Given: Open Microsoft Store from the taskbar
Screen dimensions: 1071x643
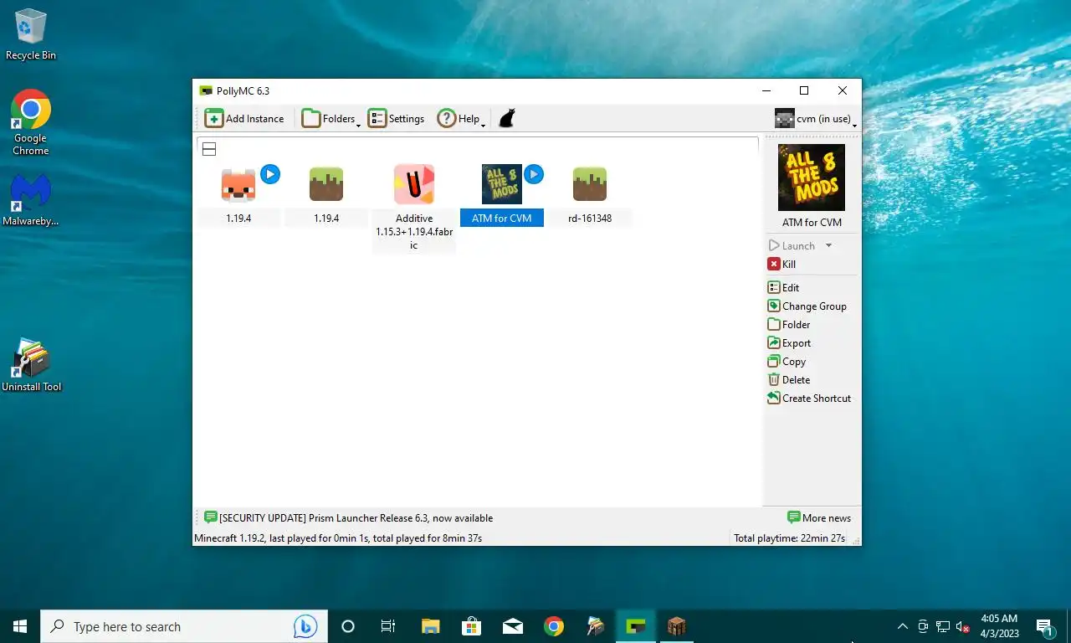Looking at the screenshot, I should pyautogui.click(x=471, y=626).
